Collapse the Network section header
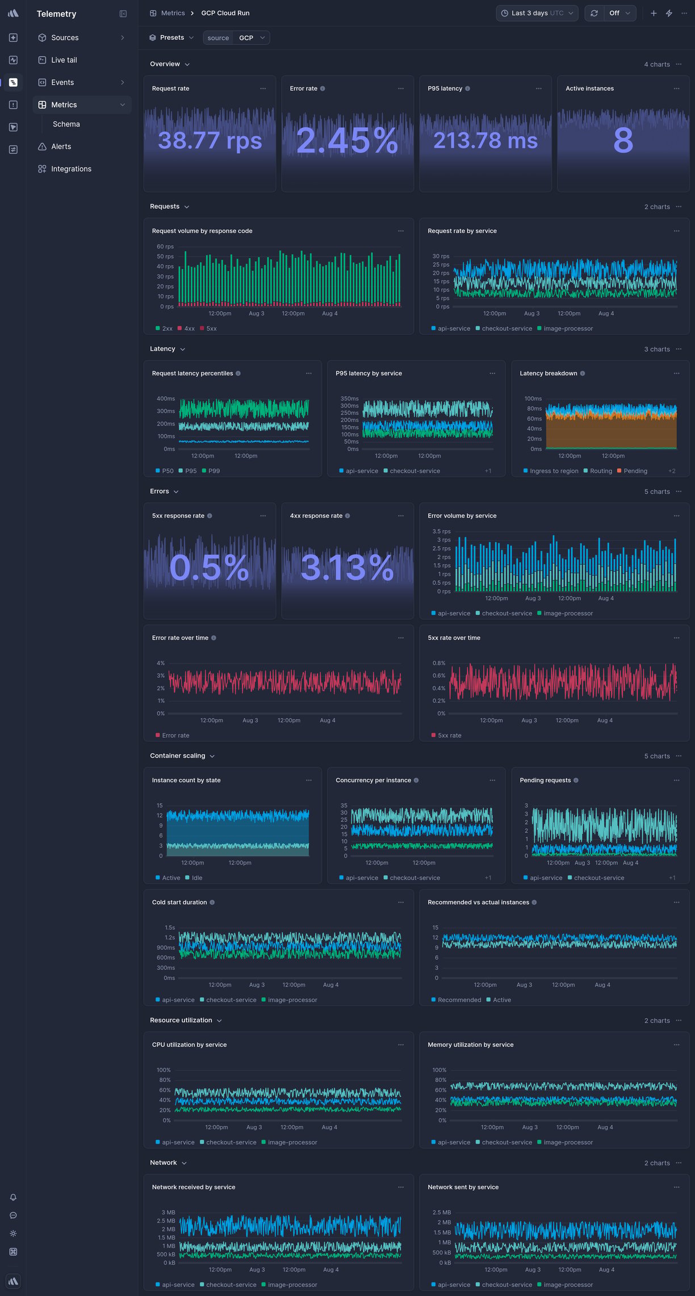Viewport: 695px width, 1296px height. tap(168, 1163)
